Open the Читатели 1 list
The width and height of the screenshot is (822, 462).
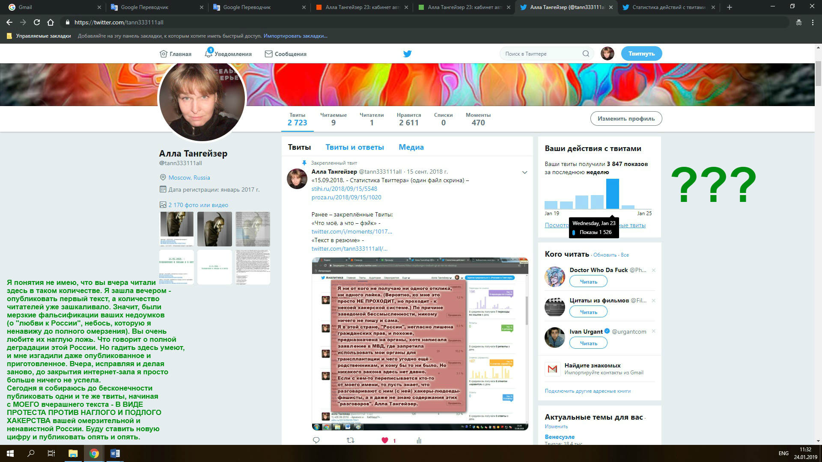click(x=372, y=119)
